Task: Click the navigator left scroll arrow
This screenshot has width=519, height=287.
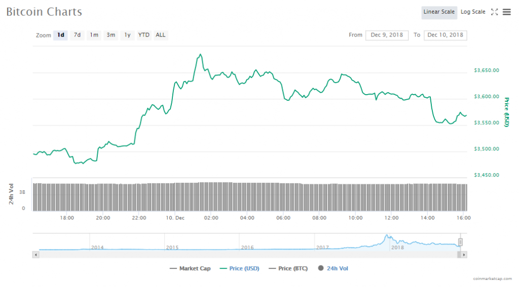Action: click(35, 255)
